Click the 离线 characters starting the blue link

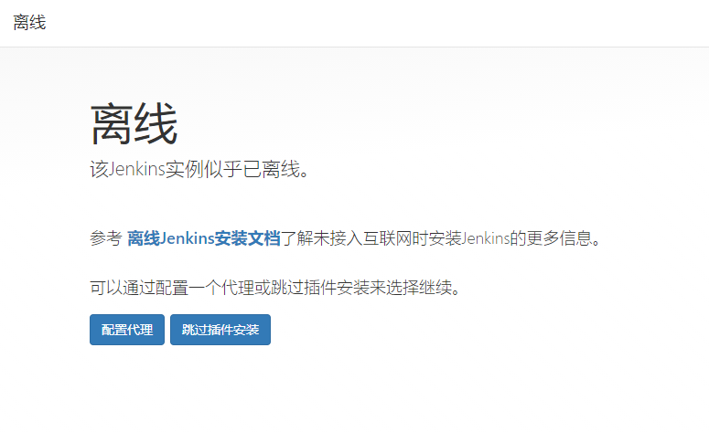point(144,237)
